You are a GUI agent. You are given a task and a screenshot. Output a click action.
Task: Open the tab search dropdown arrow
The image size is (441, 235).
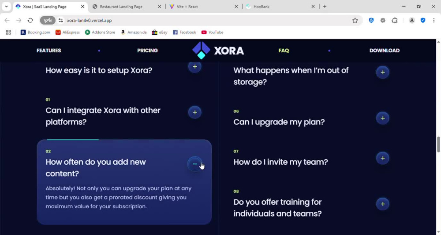click(x=6, y=7)
